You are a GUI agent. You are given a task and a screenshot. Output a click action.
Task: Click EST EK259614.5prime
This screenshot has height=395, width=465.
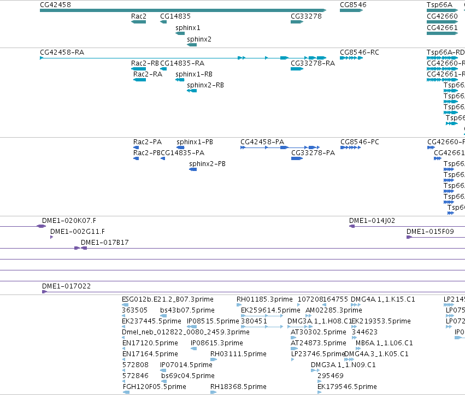point(270,310)
